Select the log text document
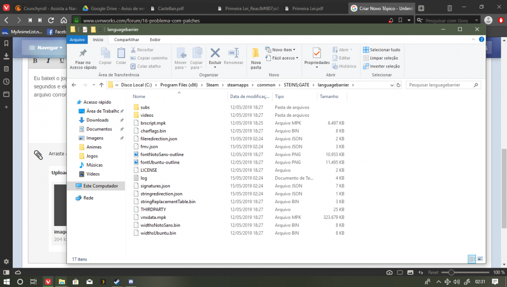 143,178
